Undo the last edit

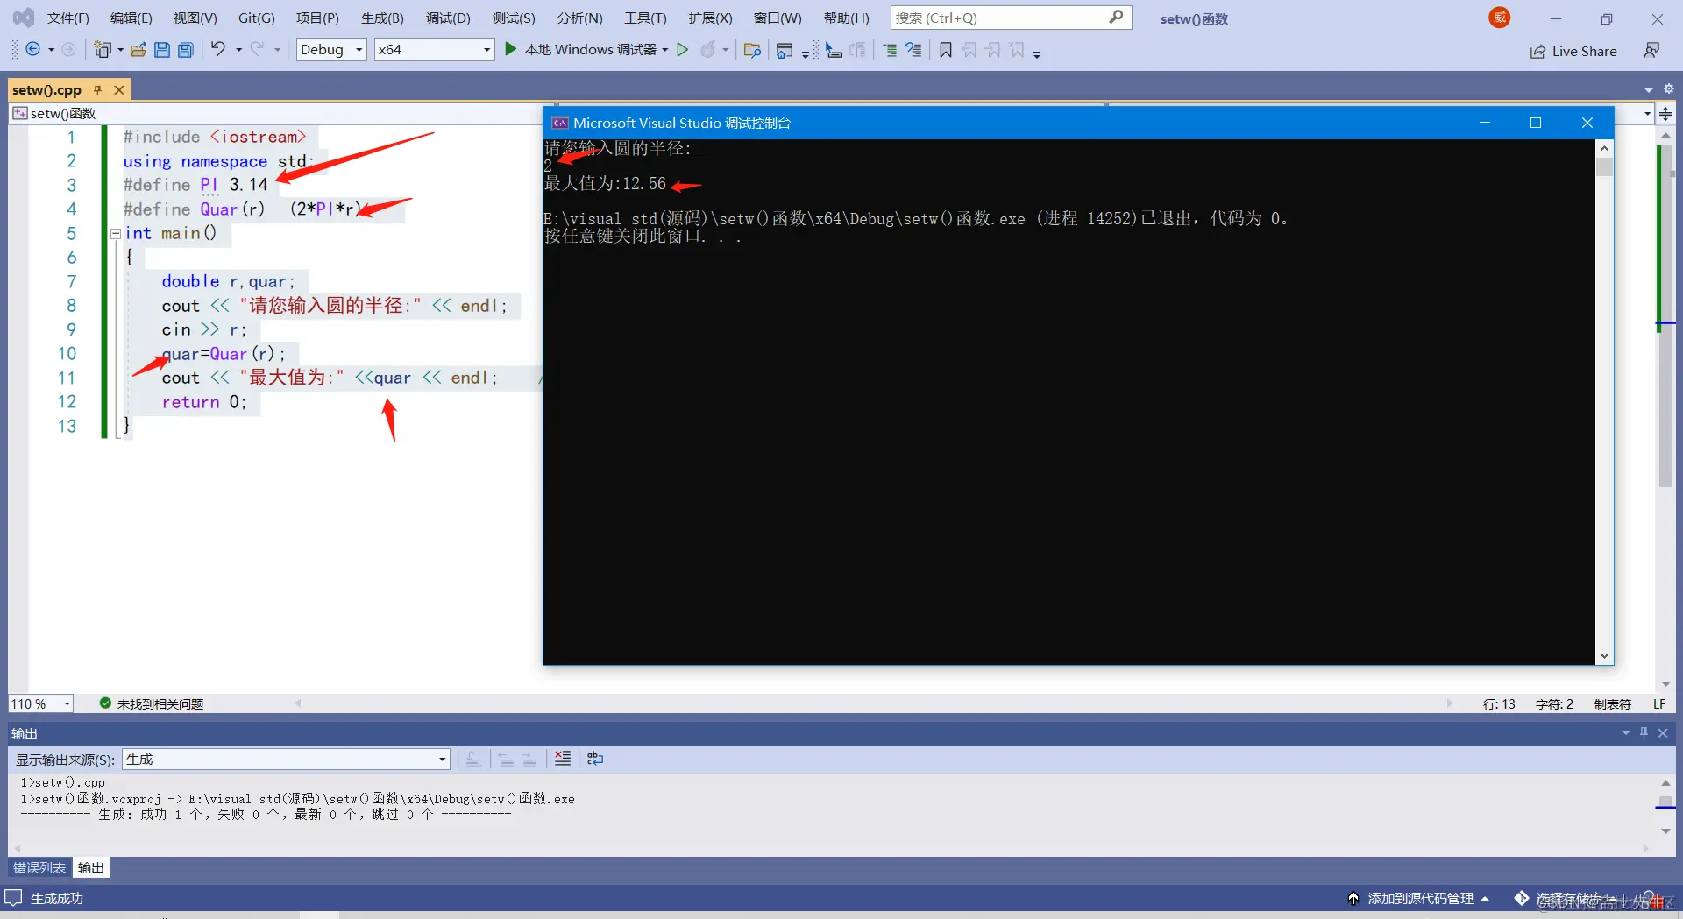218,49
